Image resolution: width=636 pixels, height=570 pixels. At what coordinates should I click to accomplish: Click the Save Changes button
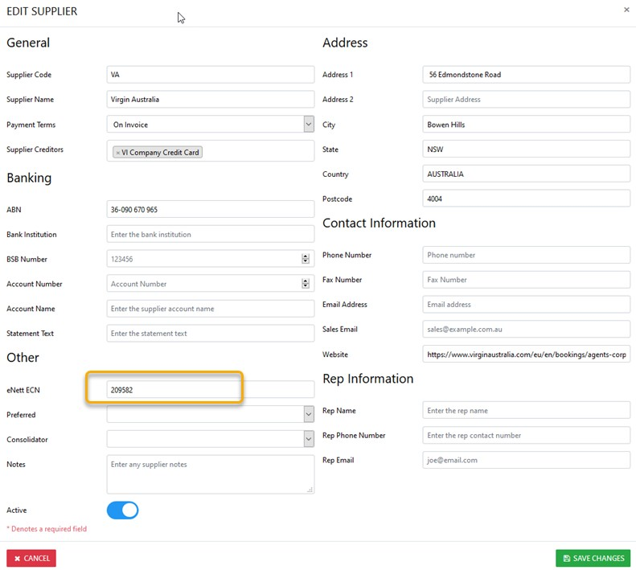point(593,558)
